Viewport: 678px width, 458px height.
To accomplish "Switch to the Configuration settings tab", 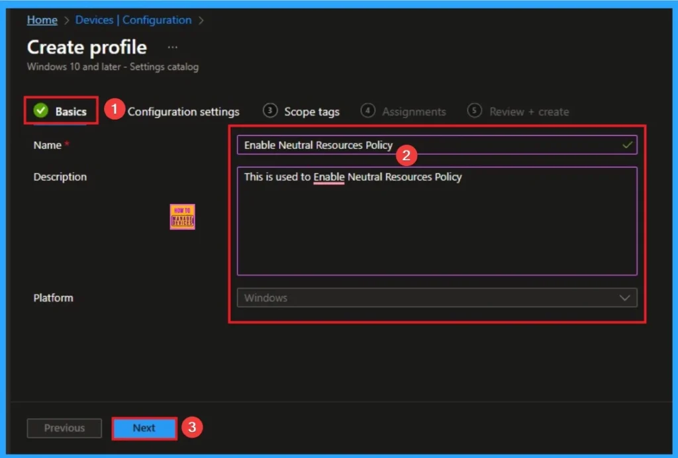I will pyautogui.click(x=183, y=112).
